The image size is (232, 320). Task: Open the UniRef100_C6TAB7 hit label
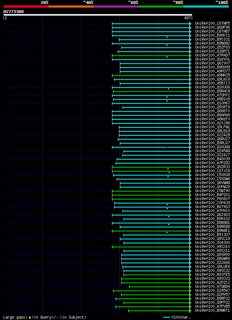(x=212, y=32)
